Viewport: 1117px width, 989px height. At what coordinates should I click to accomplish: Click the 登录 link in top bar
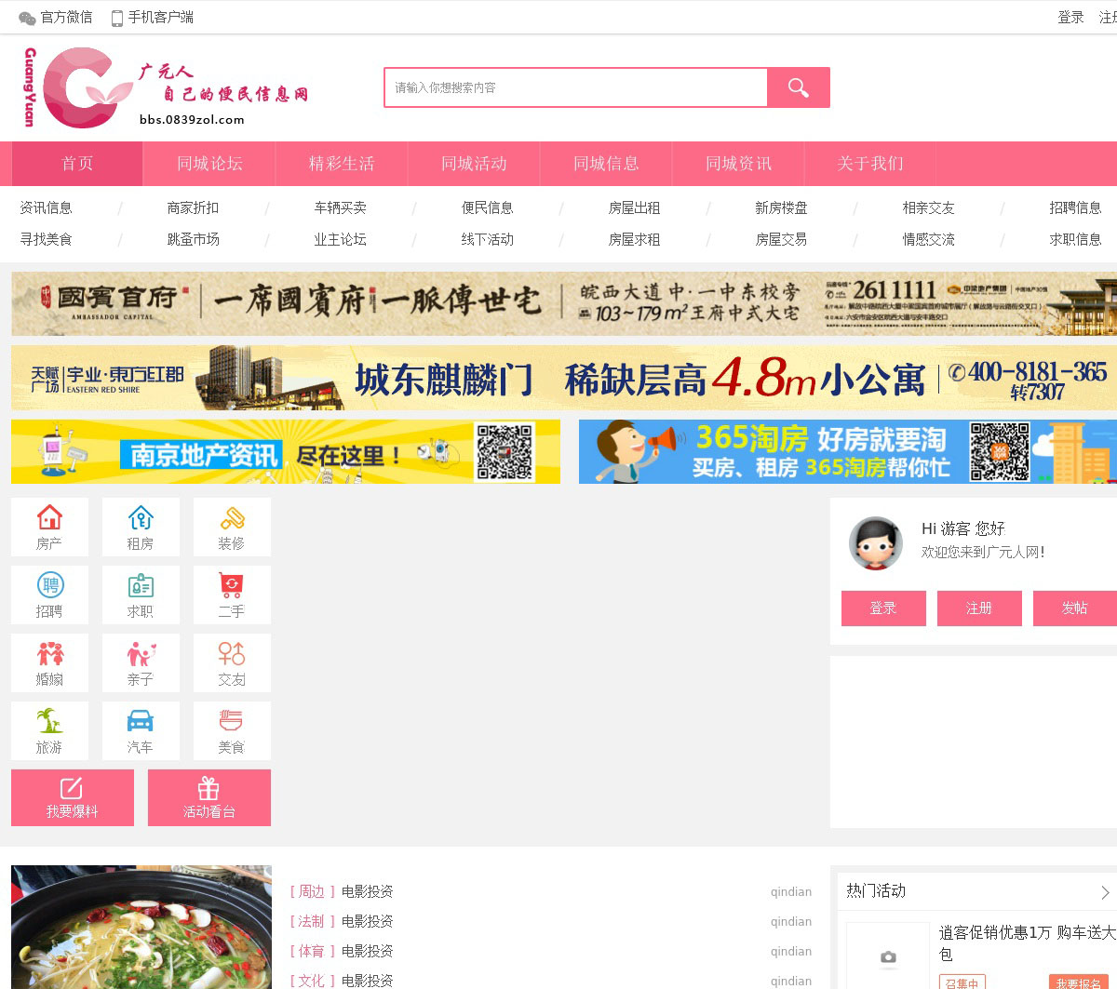tap(1070, 18)
